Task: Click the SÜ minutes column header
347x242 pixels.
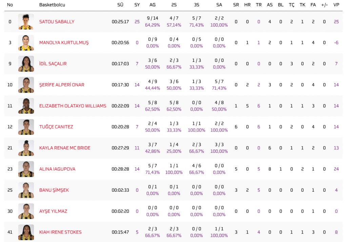Action: [x=120, y=5]
